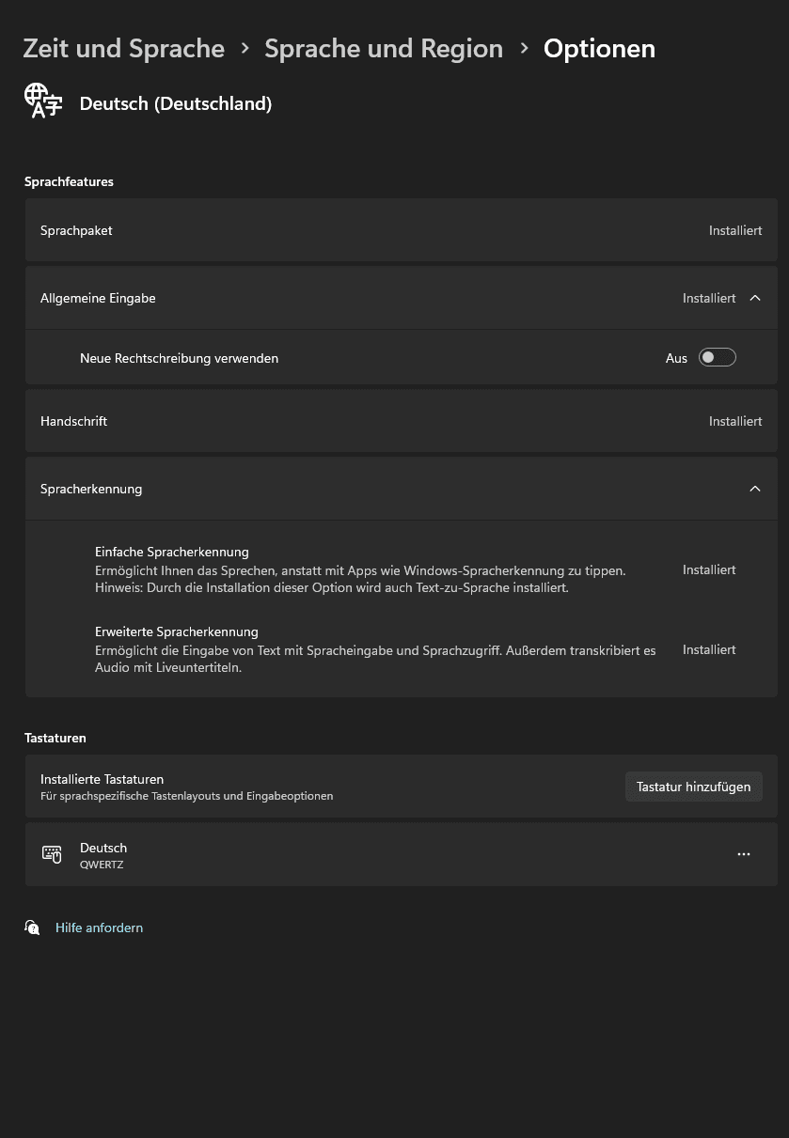Click the Einfache Spracherkennung entry
The height and width of the screenshot is (1138, 789).
172,552
